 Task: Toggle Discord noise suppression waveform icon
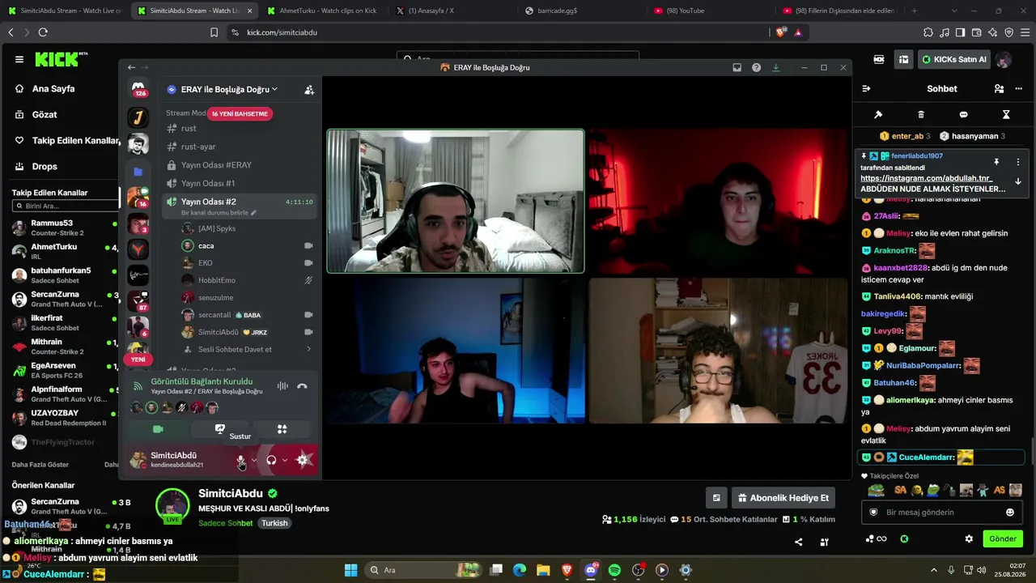(x=282, y=386)
